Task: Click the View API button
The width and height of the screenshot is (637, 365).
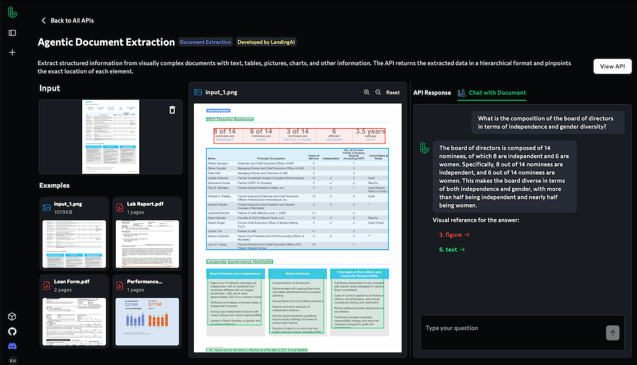Action: [x=612, y=67]
